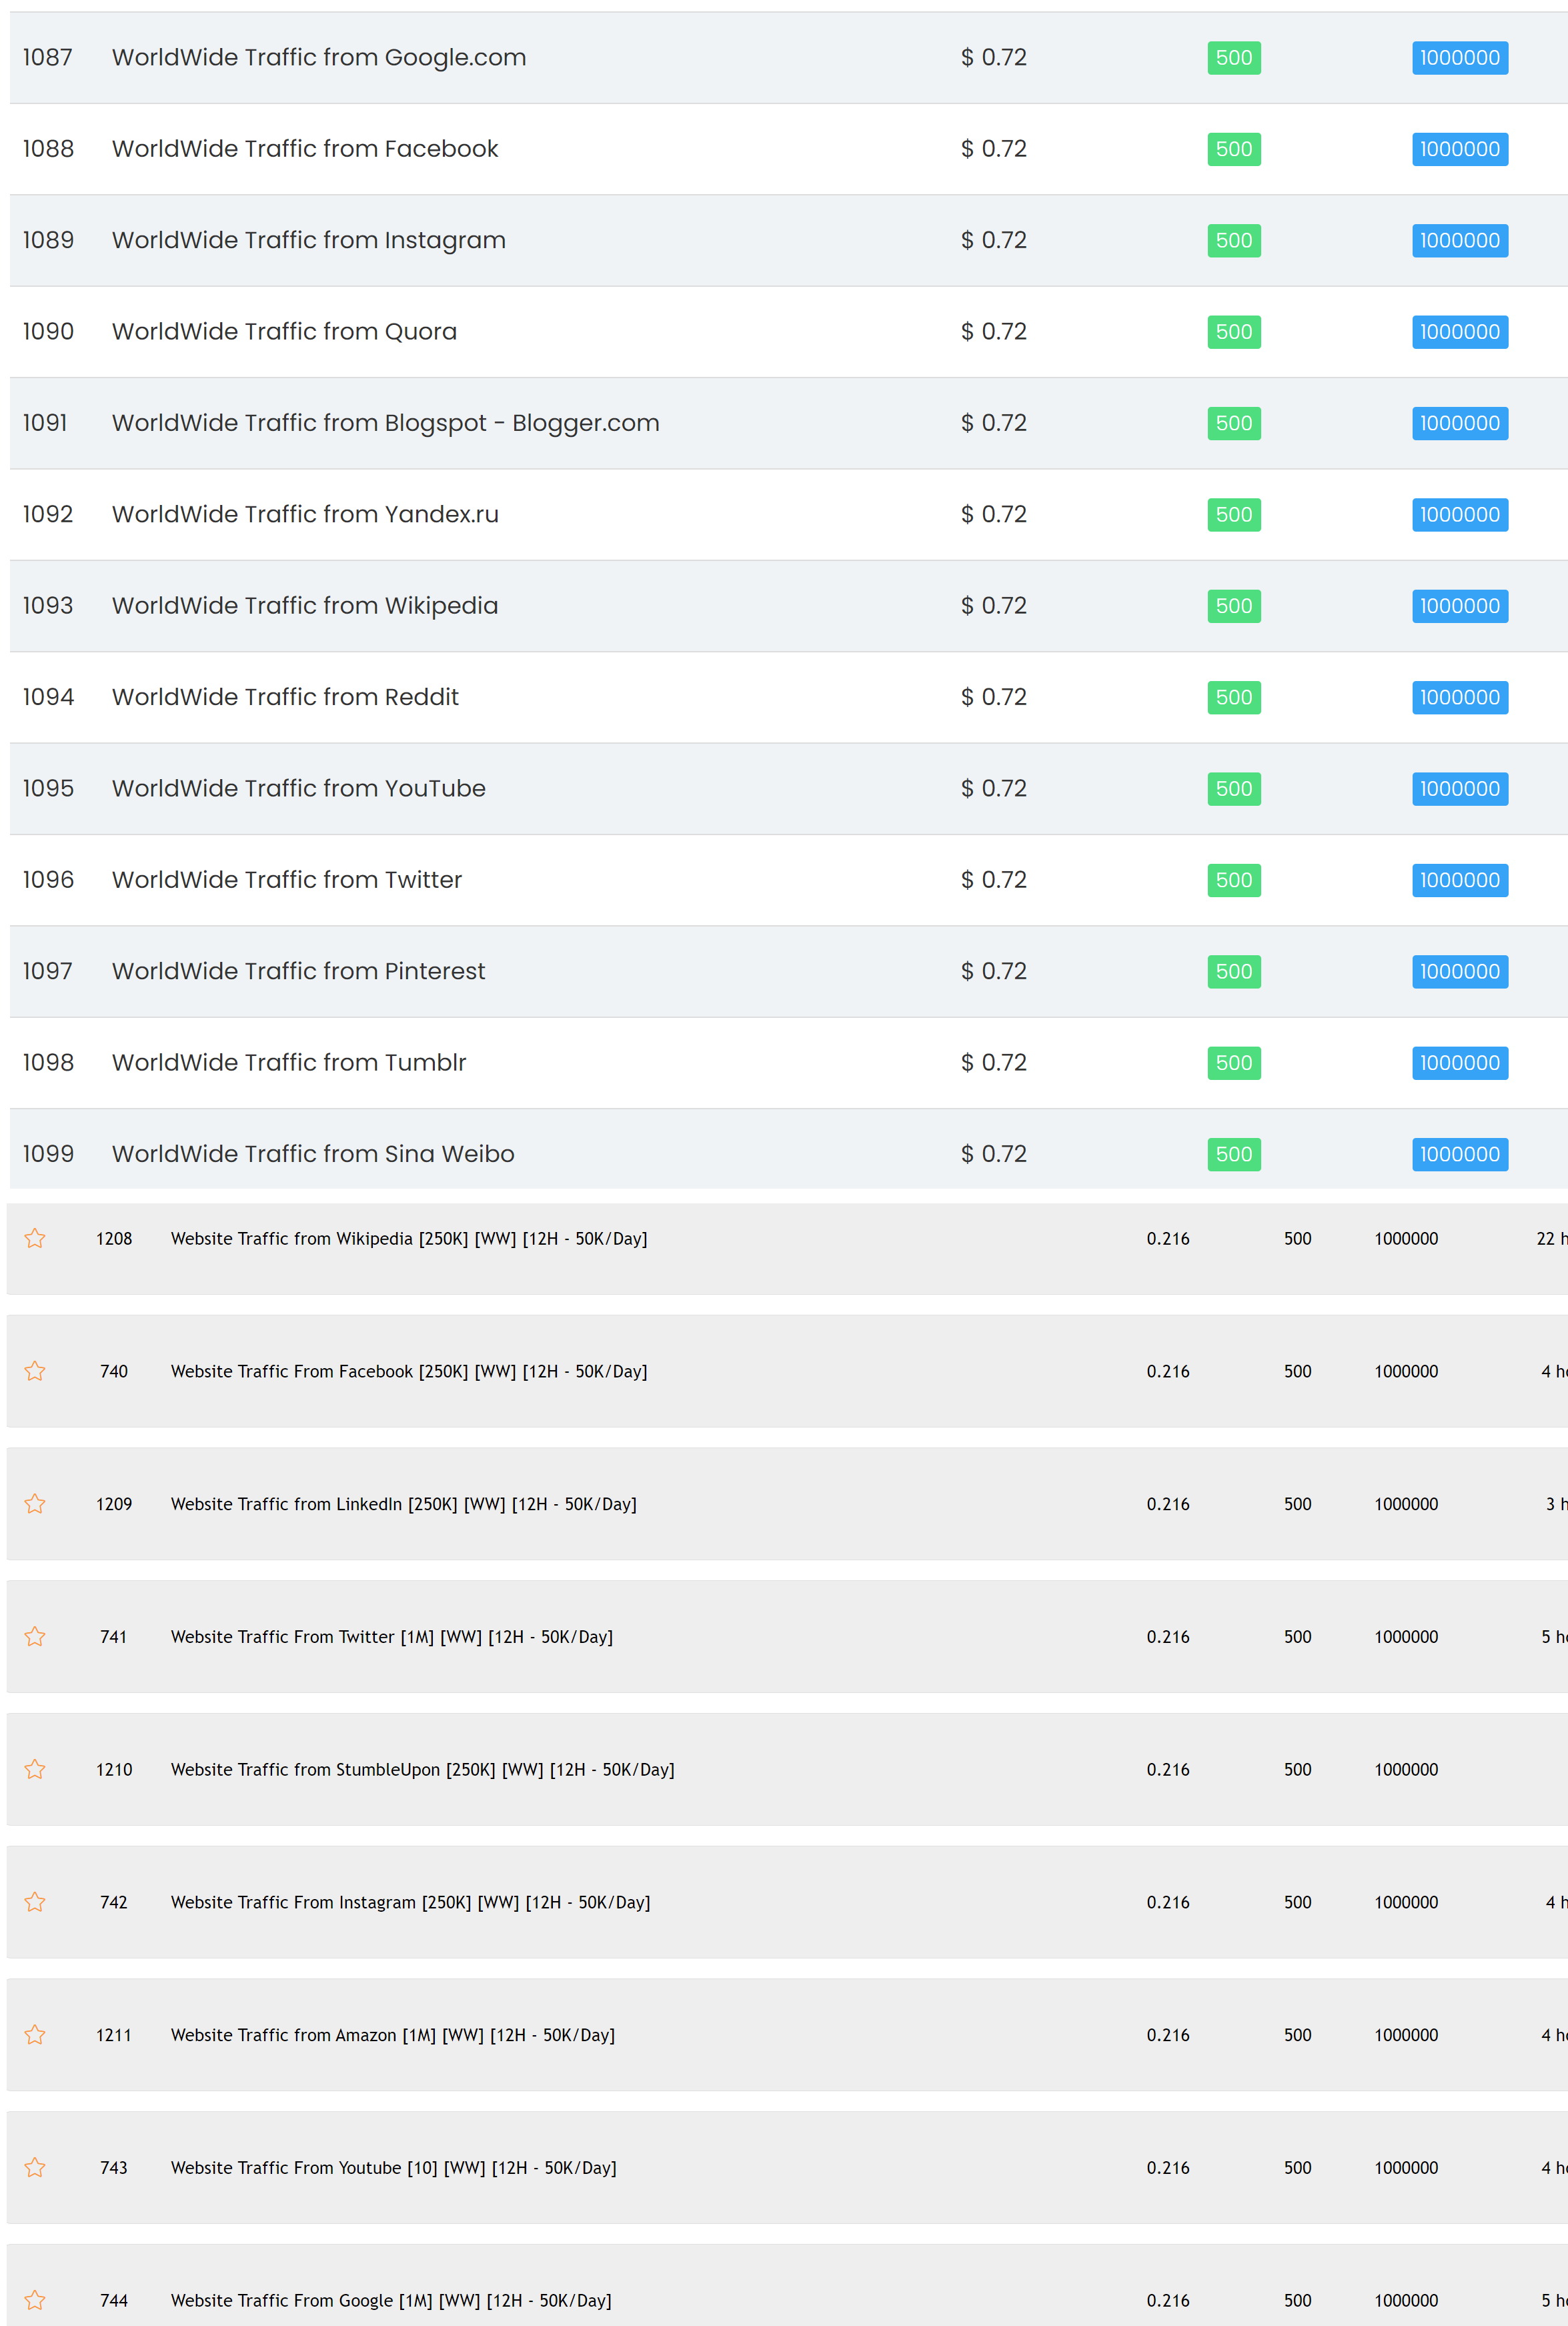Click the 1000000 badge in Instagram row 1089

click(x=1460, y=240)
